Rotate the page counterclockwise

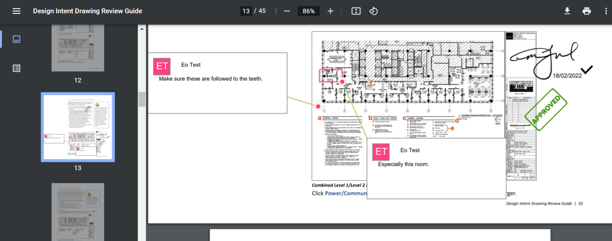tap(373, 11)
